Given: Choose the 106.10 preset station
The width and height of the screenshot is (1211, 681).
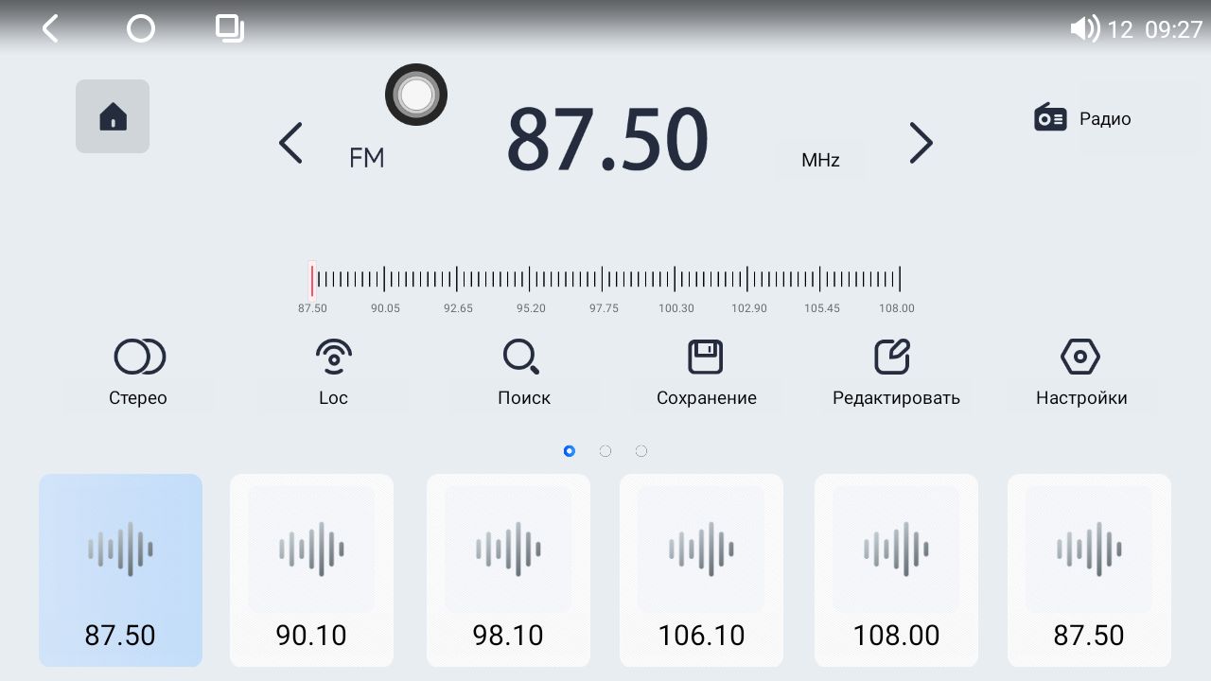Looking at the screenshot, I should 701,570.
